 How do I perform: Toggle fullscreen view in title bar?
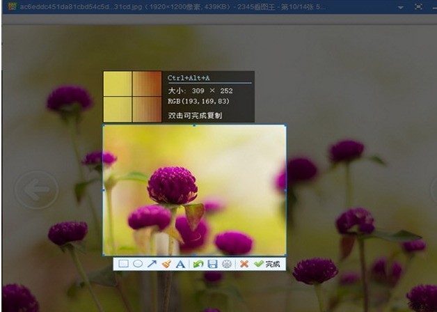pyautogui.click(x=418, y=6)
